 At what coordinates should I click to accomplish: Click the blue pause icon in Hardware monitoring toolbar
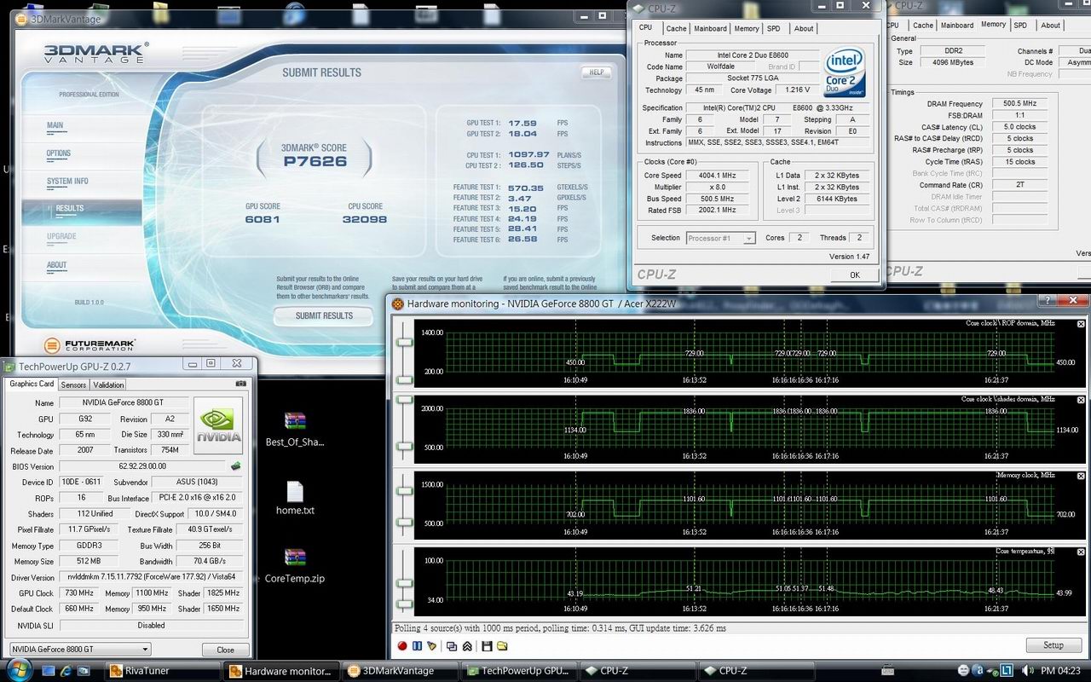pyautogui.click(x=418, y=645)
